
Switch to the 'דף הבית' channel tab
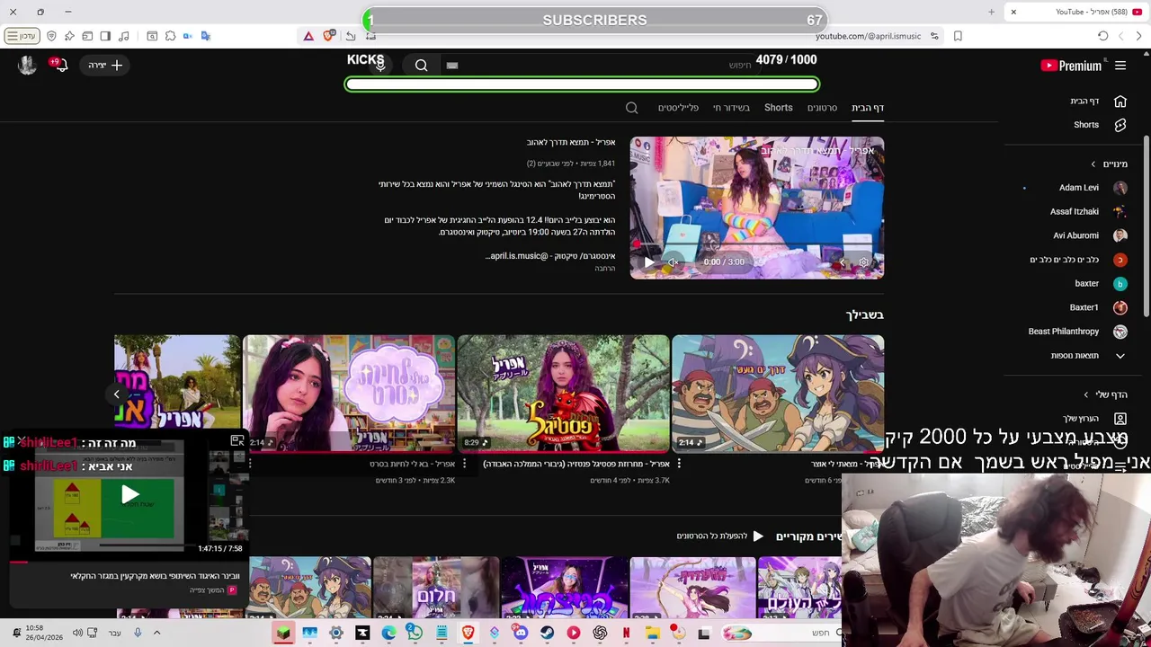pyautogui.click(x=868, y=108)
